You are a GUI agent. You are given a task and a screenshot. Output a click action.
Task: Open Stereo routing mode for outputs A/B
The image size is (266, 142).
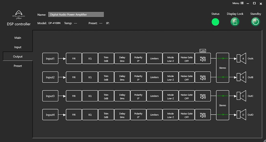coord(223,68)
